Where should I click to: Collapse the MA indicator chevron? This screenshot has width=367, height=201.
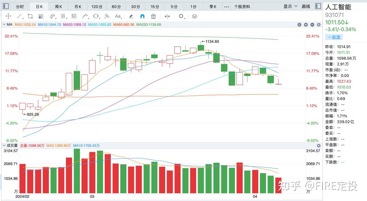(4, 24)
